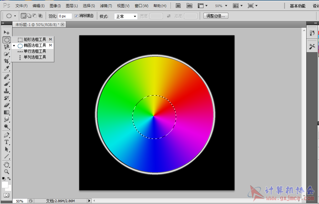Toggle the 消除锯齿 anti-alias checkbox
The width and height of the screenshot is (319, 204).
click(76, 16)
